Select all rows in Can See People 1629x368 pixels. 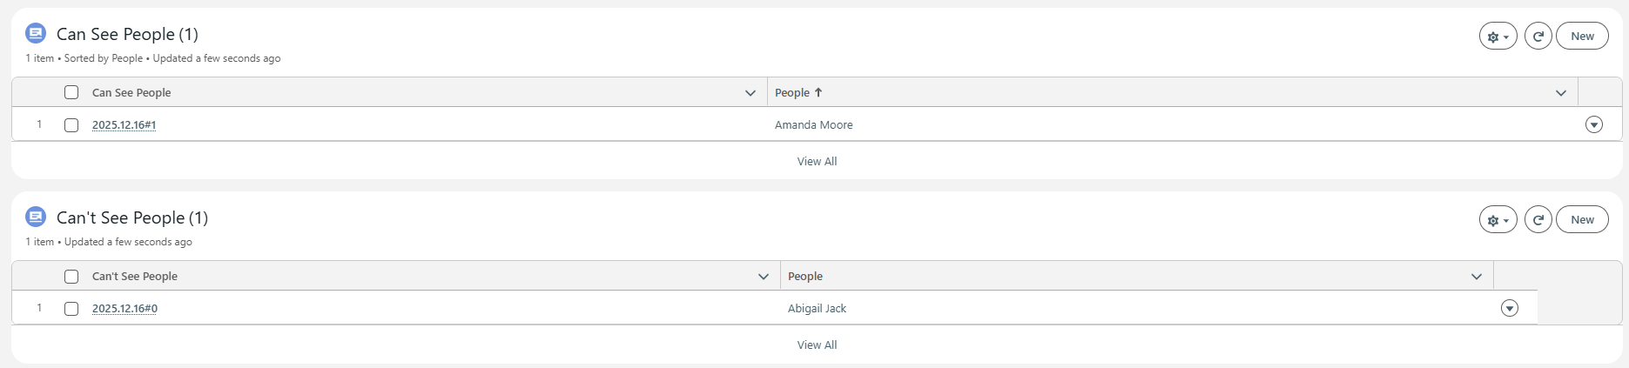pos(71,92)
